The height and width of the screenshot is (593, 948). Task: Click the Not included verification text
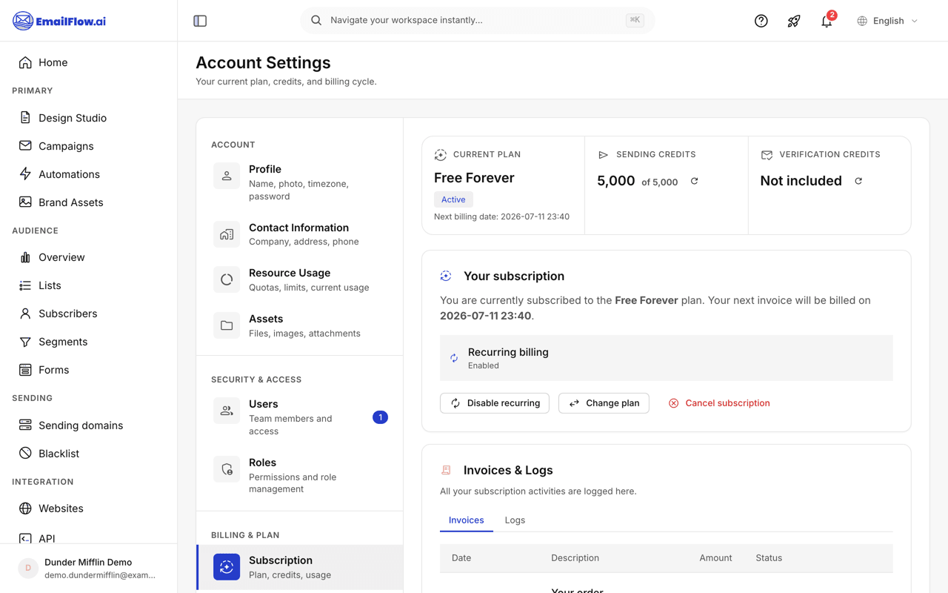(801, 181)
